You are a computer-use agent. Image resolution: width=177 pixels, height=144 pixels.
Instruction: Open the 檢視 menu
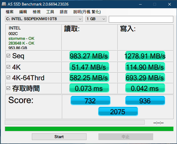click(37, 12)
